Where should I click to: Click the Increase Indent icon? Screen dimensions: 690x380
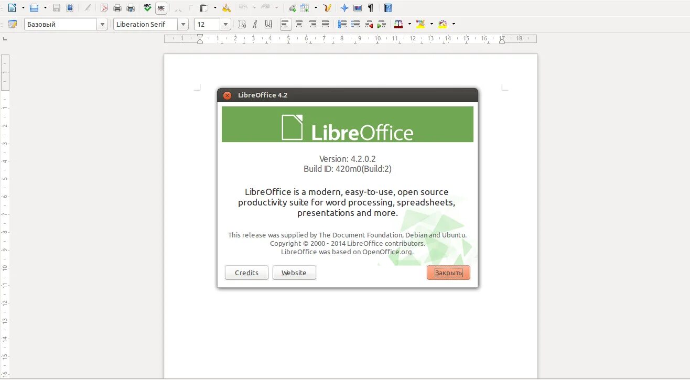pos(382,24)
